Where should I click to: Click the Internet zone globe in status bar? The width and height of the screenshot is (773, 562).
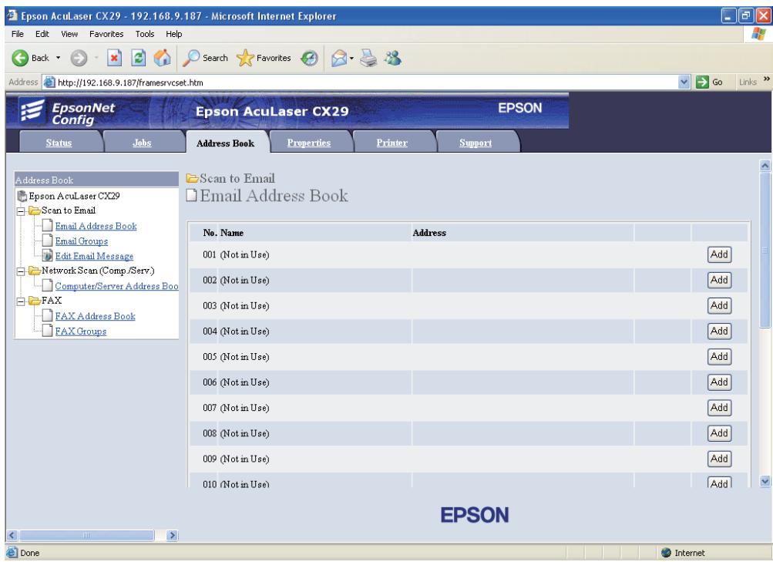point(667,553)
